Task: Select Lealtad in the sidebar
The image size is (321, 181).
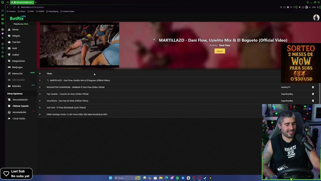Action: pyautogui.click(x=15, y=55)
